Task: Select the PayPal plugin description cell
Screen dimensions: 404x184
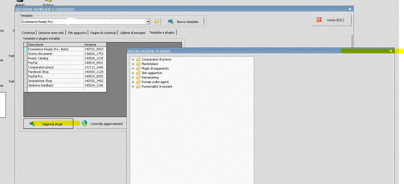Action: [x=56, y=63]
